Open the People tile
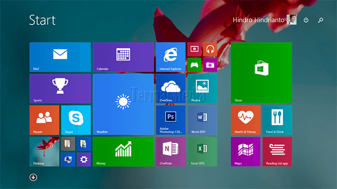The height and width of the screenshot is (189, 337). pos(44,120)
